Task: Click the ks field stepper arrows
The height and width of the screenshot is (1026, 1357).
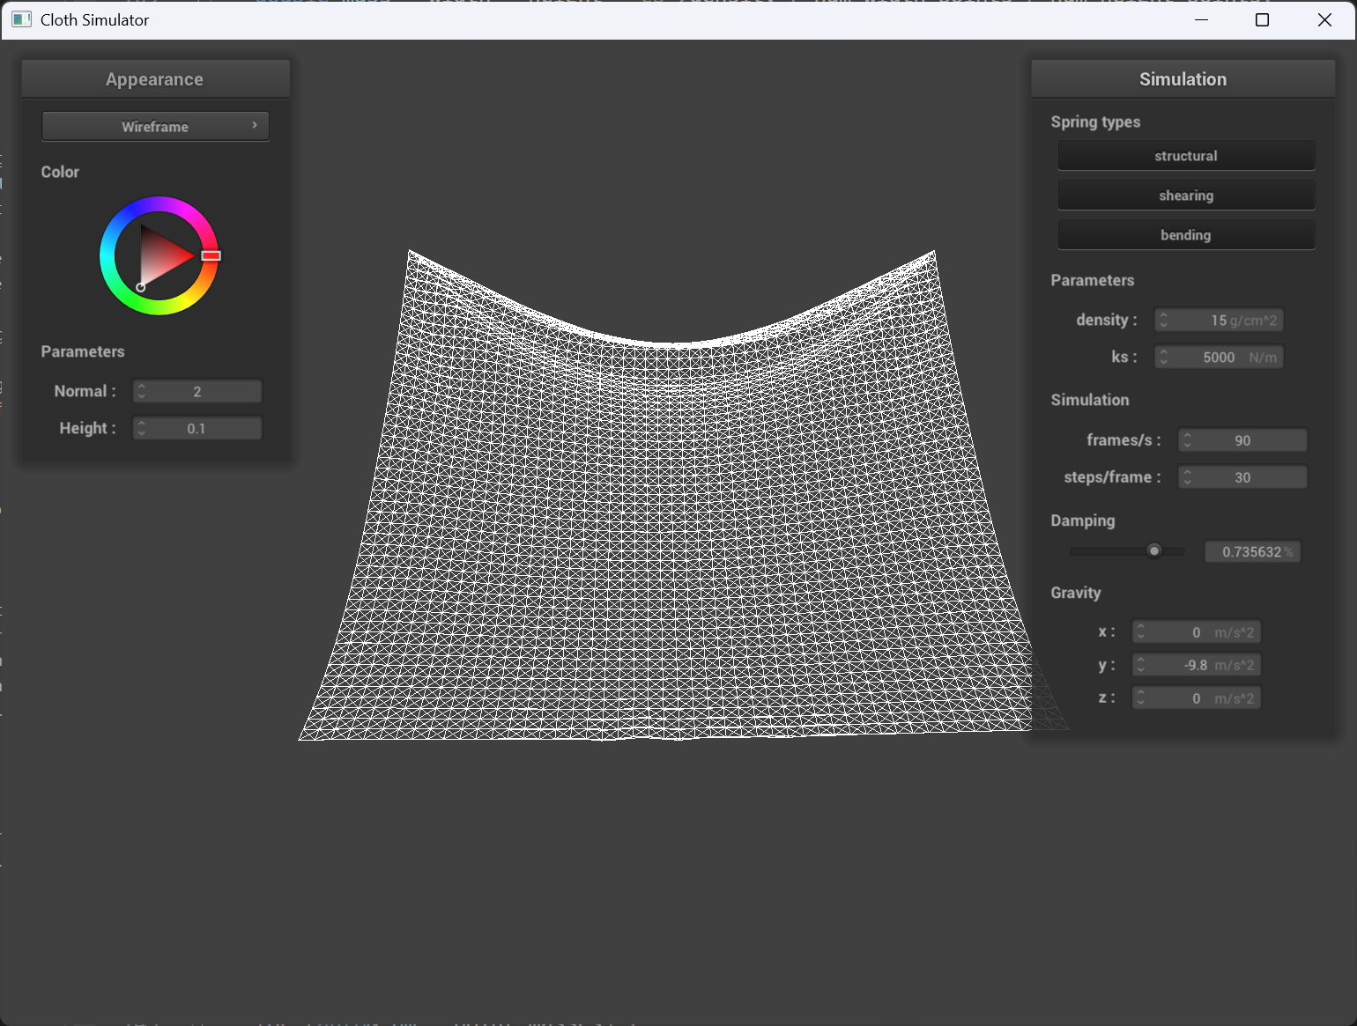Action: tap(1164, 357)
